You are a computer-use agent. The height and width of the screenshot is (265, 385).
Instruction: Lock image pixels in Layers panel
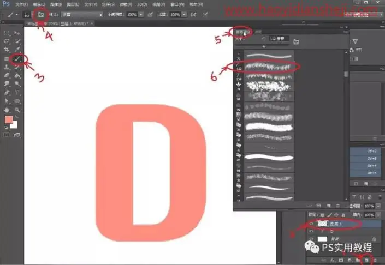[x=329, y=215]
